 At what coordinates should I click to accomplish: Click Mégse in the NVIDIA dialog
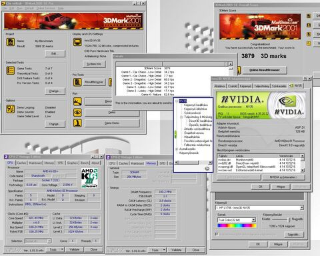[x=281, y=187]
